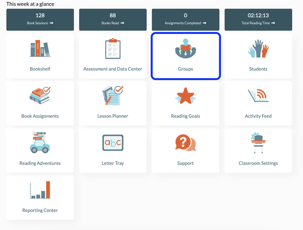Select the Reading Goals star icon
The height and width of the screenshot is (230, 303).
click(x=185, y=96)
